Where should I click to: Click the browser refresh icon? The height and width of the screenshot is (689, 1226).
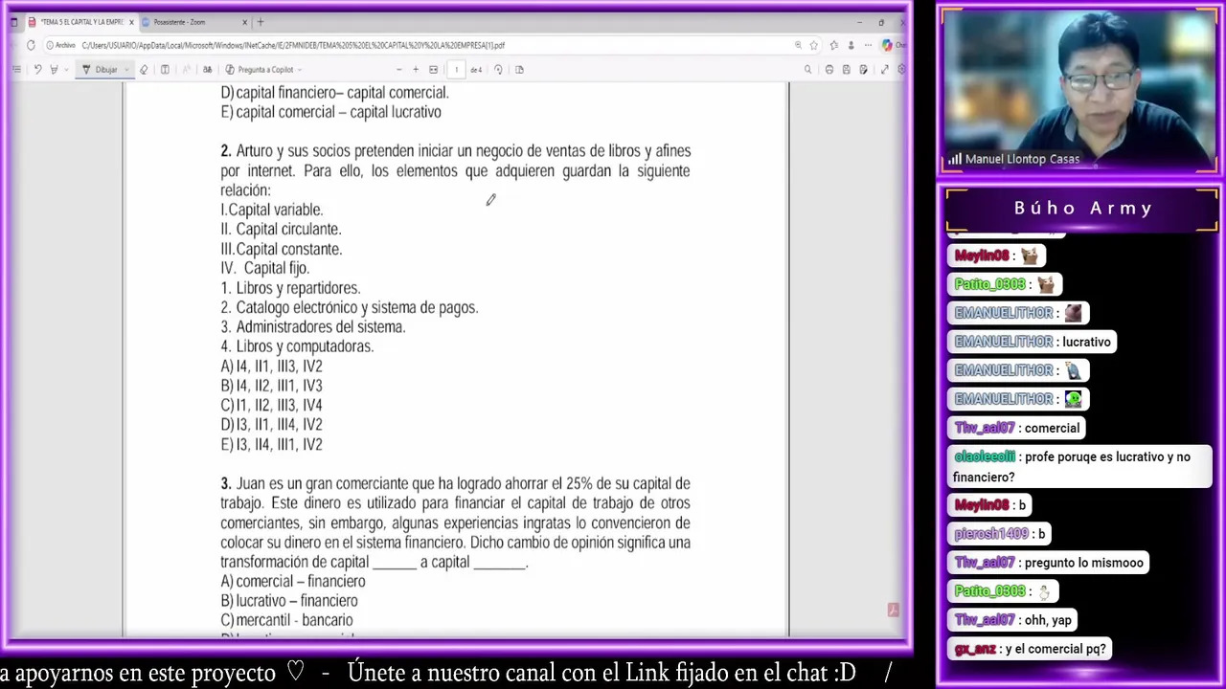31,45
